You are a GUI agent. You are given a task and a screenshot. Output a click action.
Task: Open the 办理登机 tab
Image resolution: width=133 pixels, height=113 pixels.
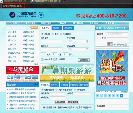[x=45, y=85]
